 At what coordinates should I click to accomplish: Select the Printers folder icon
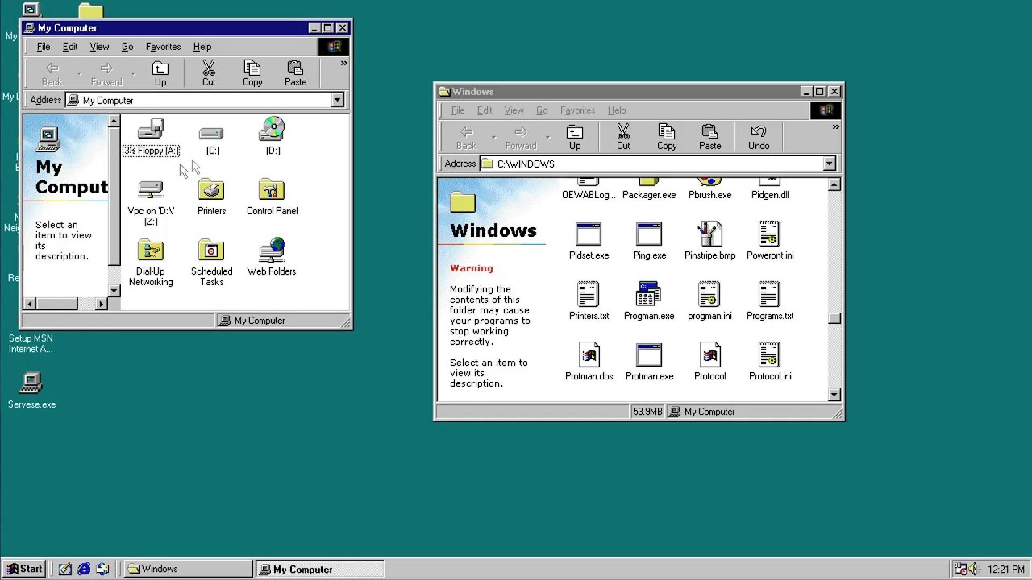[211, 198]
